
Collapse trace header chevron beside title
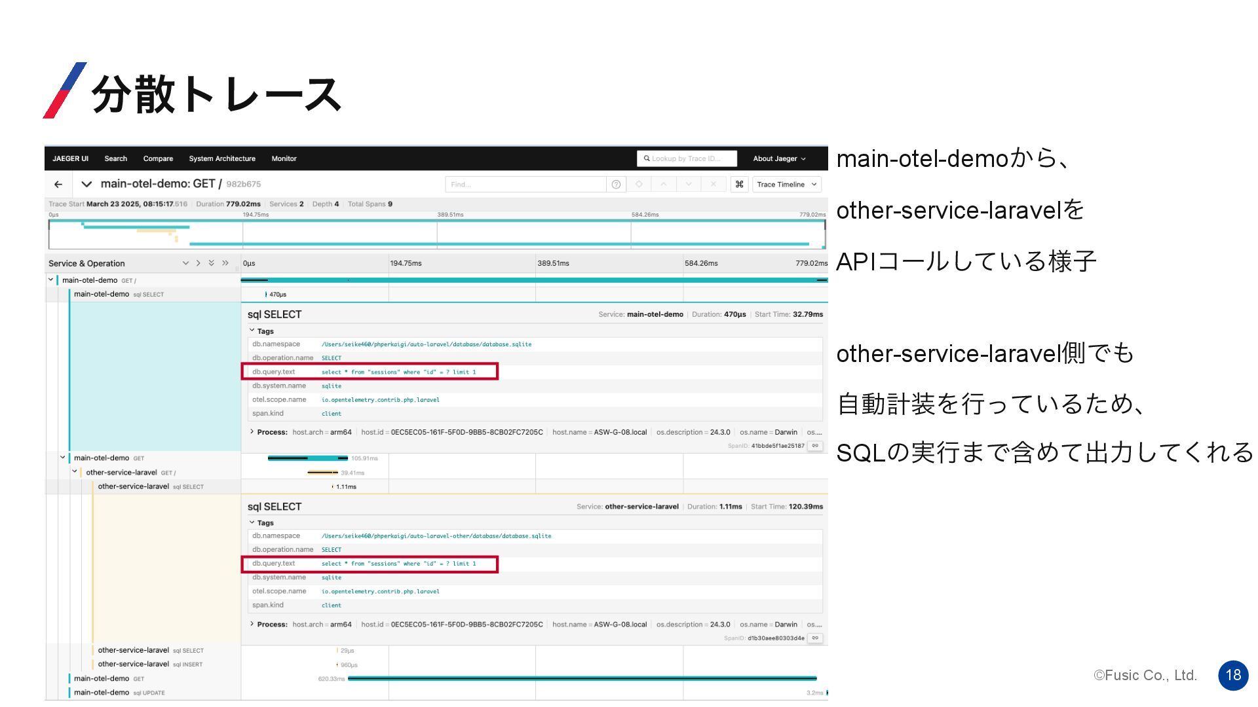pyautogui.click(x=86, y=185)
